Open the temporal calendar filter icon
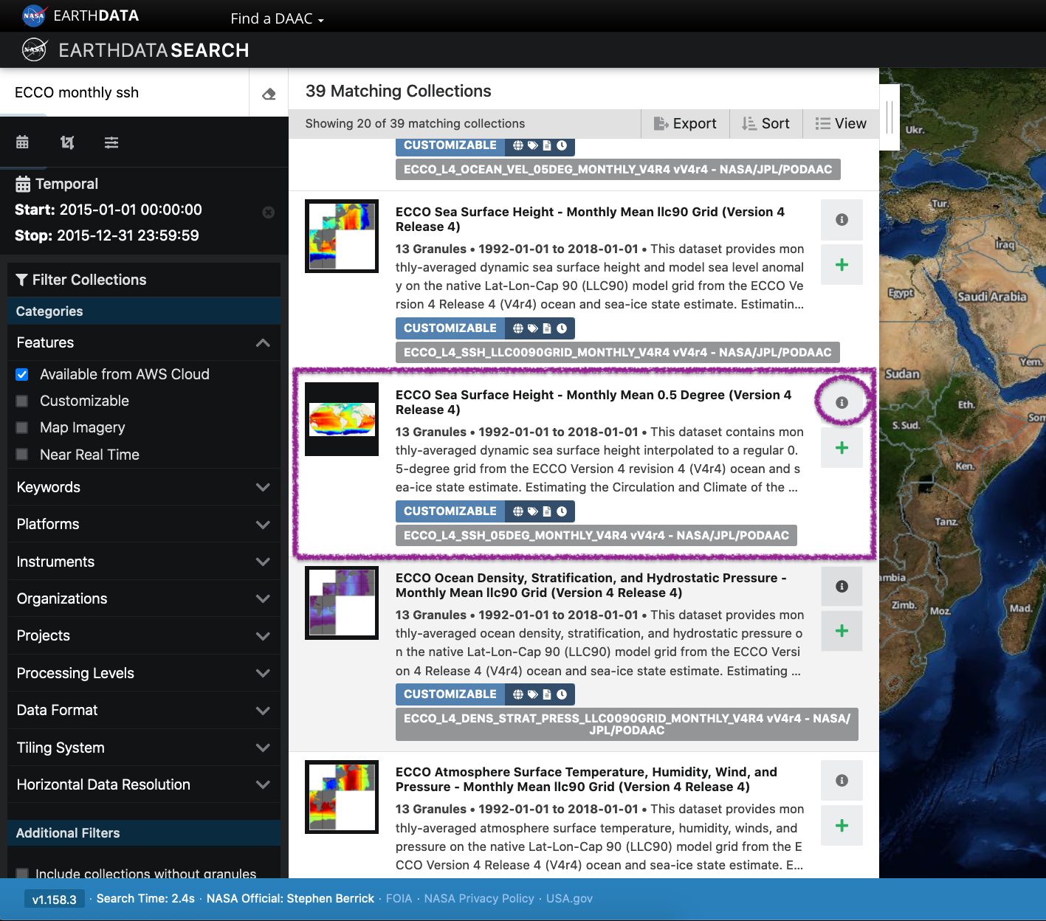 click(x=23, y=142)
